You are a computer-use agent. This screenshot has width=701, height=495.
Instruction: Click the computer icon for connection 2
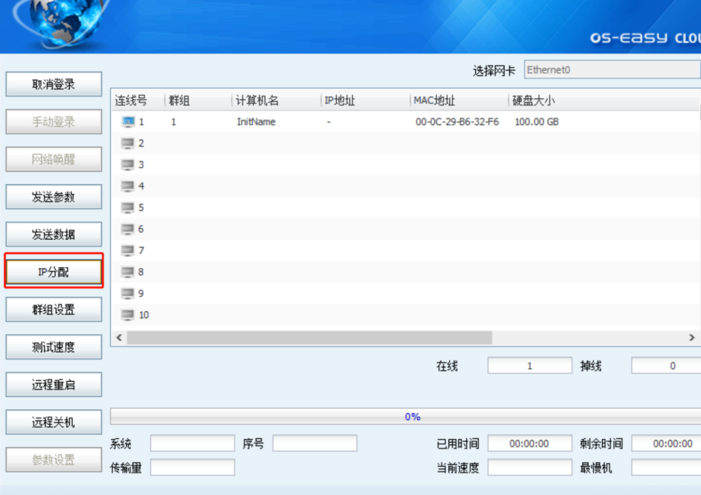(x=128, y=143)
